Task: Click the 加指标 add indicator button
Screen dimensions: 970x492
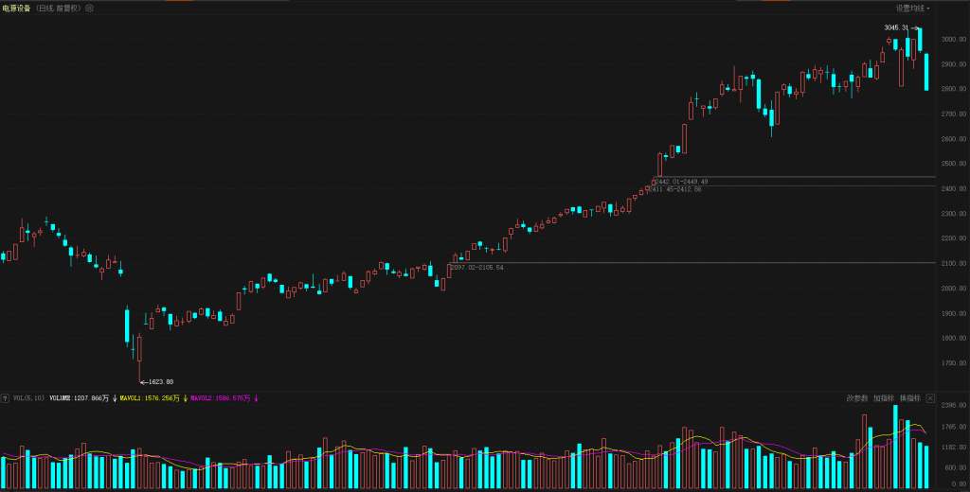Action: [x=883, y=398]
